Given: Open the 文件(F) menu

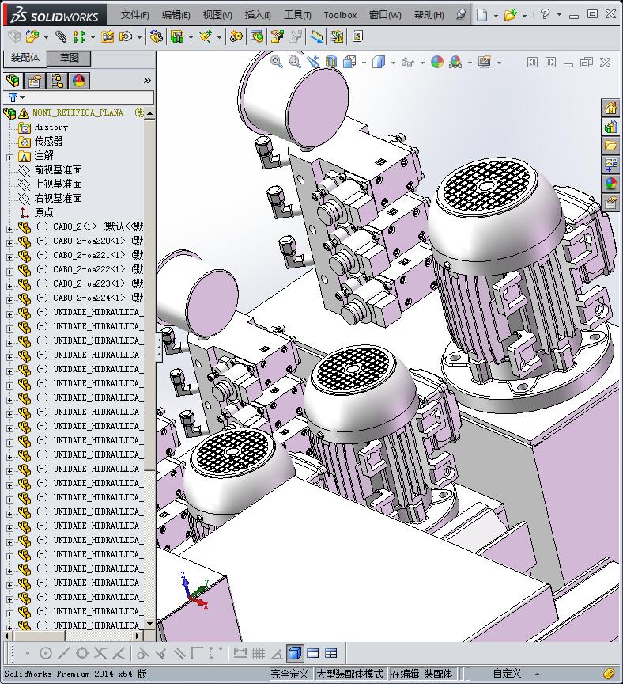Looking at the screenshot, I should 134,15.
